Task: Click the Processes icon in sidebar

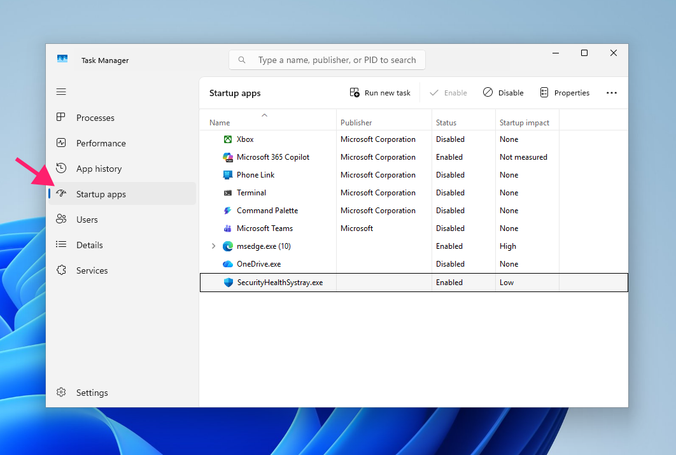Action: pos(61,117)
